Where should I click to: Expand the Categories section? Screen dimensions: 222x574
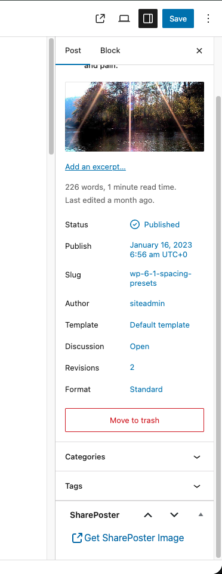[134, 457]
